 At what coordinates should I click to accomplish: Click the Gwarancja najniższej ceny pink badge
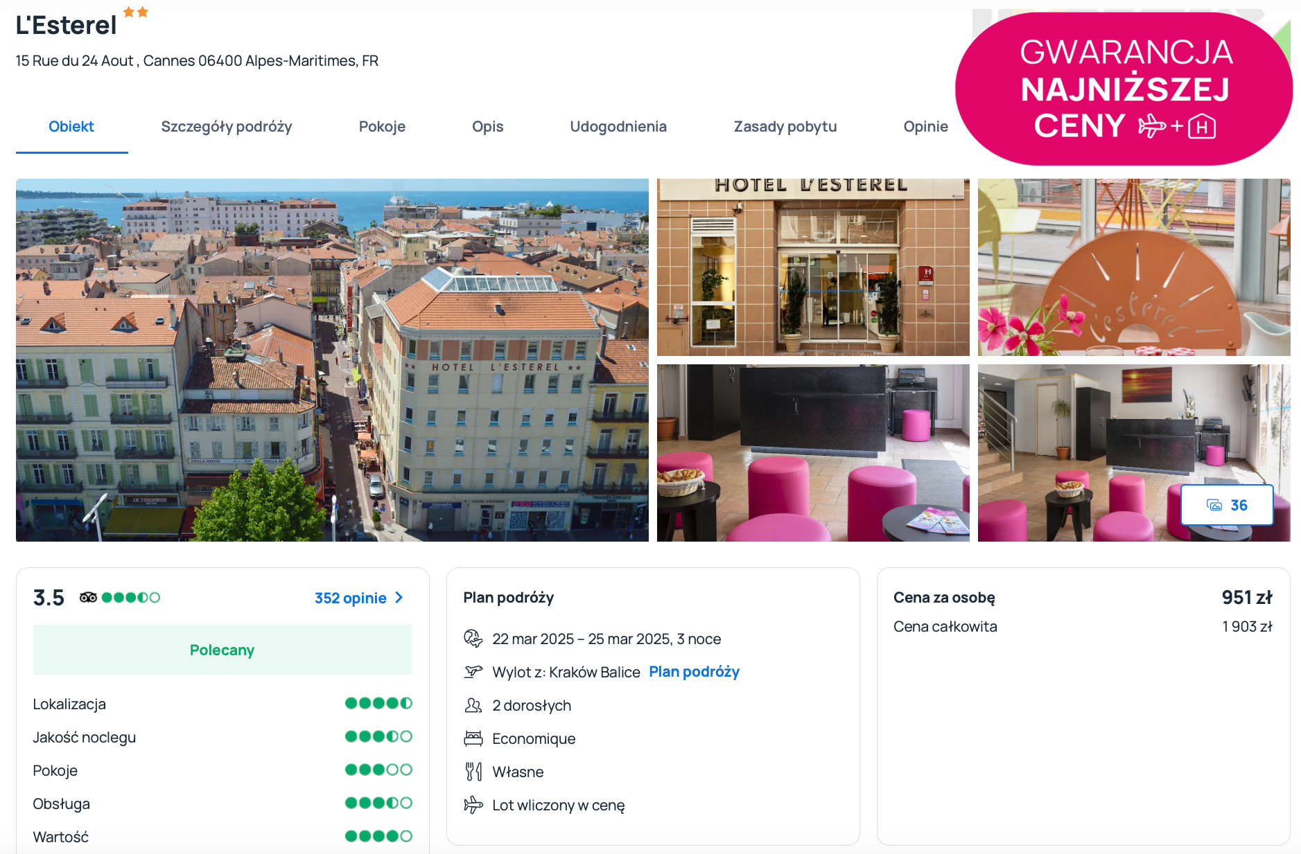[x=1124, y=89]
